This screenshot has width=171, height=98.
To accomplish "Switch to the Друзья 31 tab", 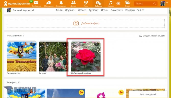I will coord(70,10).
